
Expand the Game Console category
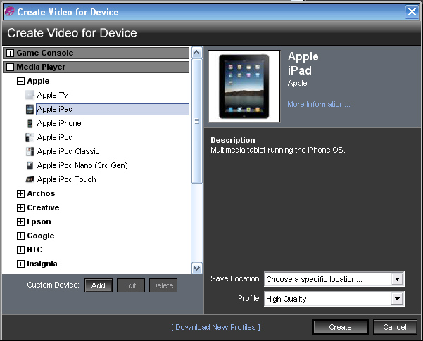click(10, 53)
